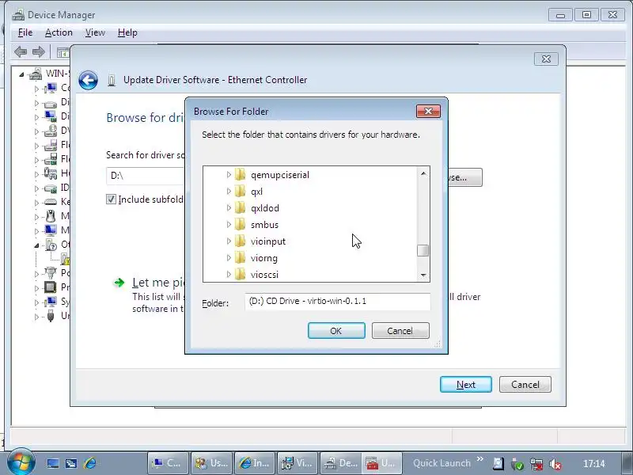The height and width of the screenshot is (475, 633).
Task: Click the partially hidden Browse button
Action: coord(465,177)
